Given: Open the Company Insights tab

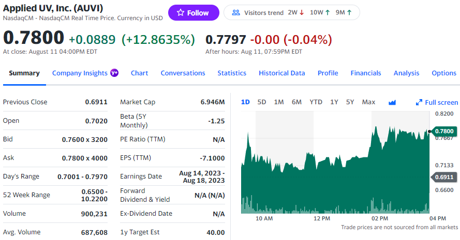Looking at the screenshot, I should [80, 73].
